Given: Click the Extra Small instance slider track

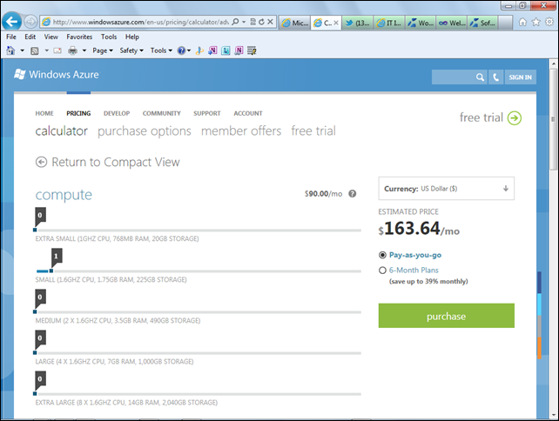Looking at the screenshot, I should (198, 231).
